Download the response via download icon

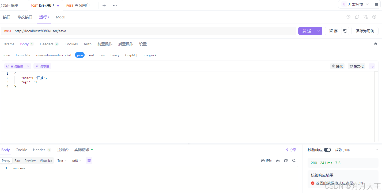click(x=278, y=160)
